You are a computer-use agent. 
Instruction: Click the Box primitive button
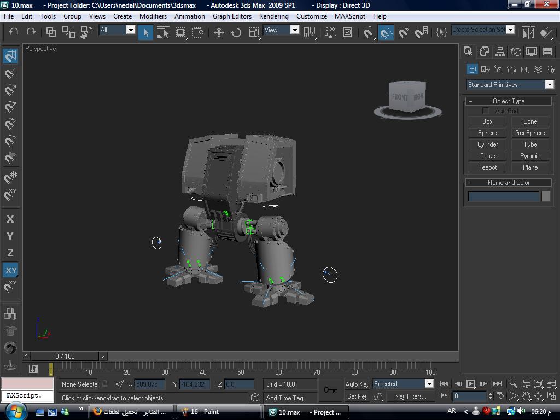487,121
